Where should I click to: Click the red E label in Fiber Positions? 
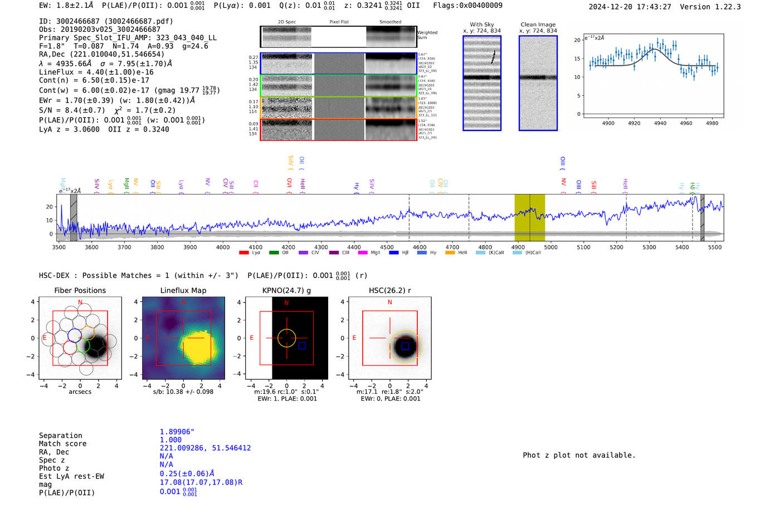point(45,338)
